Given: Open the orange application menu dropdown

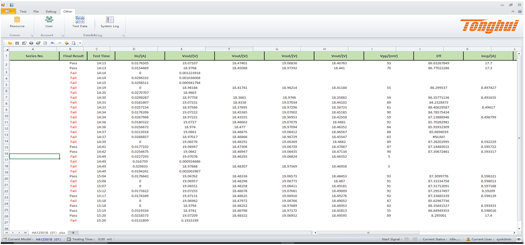Looking at the screenshot, I should [8, 11].
